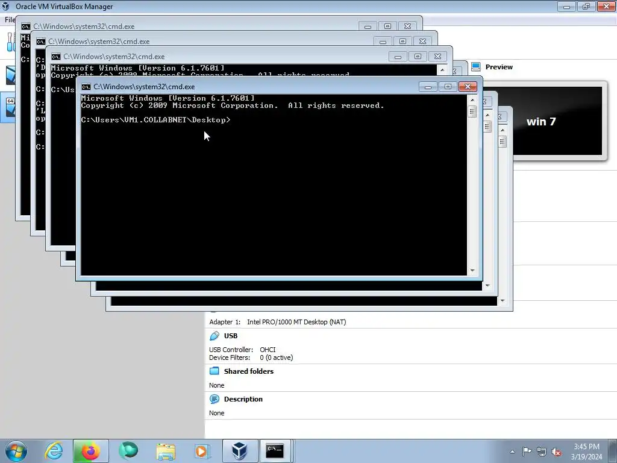Click the USB Controller: OHCI line

pos(242,350)
